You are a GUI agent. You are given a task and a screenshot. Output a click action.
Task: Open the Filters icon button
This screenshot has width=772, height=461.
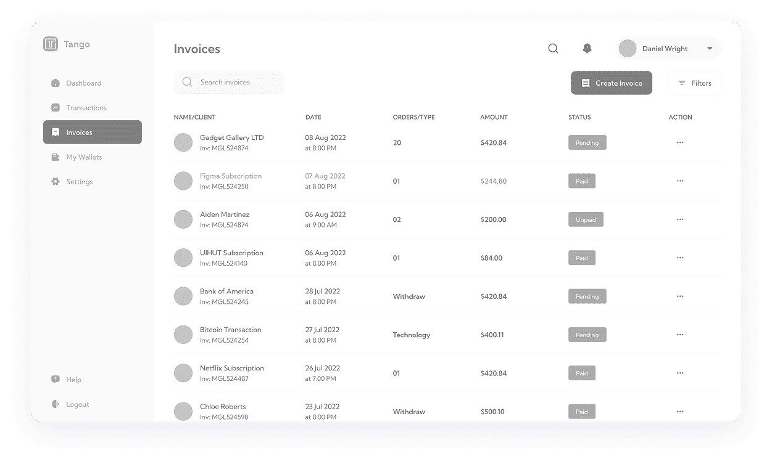(683, 83)
